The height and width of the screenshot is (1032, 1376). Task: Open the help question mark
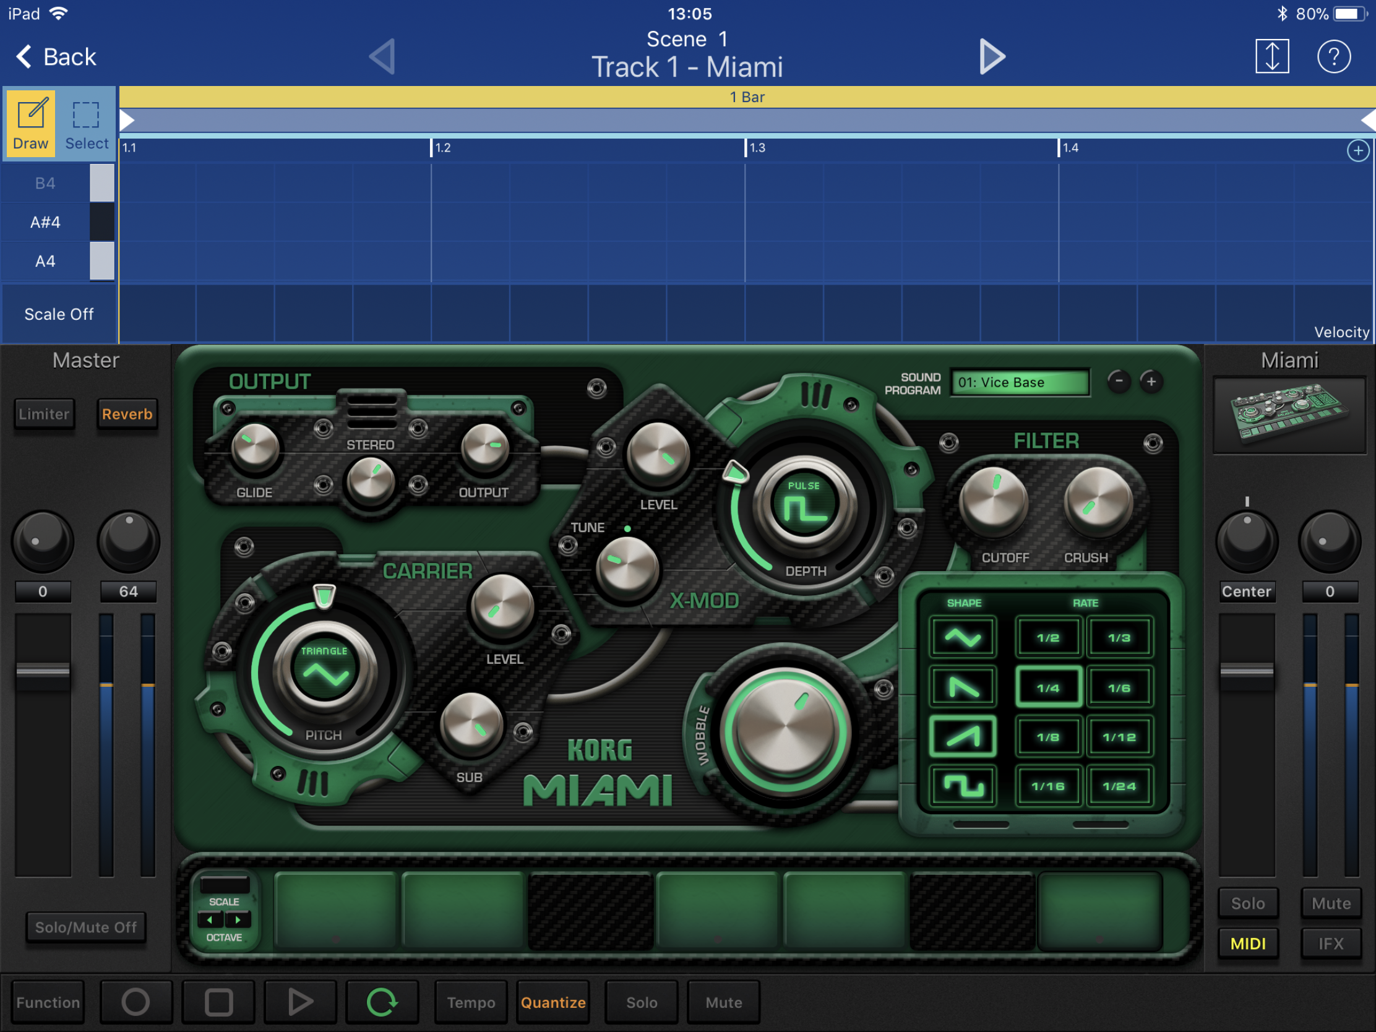coord(1334,56)
